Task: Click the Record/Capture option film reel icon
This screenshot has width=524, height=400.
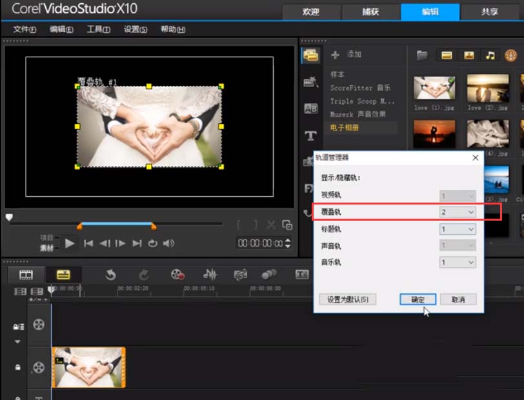Action: [x=177, y=275]
